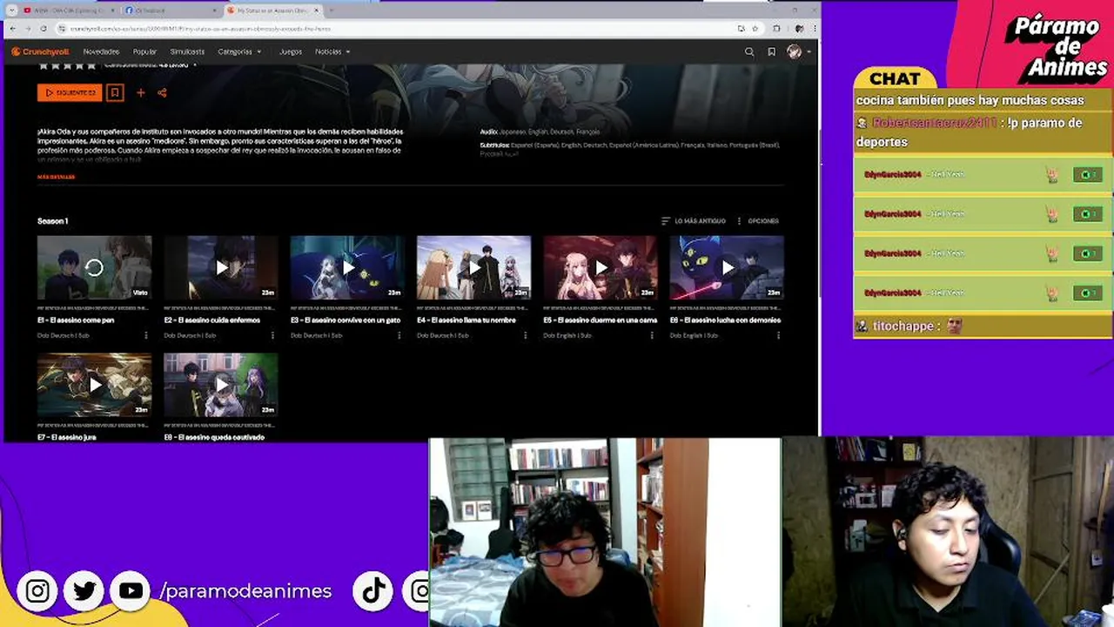Click episode E7 thumbnail image
The image size is (1114, 627).
(94, 384)
